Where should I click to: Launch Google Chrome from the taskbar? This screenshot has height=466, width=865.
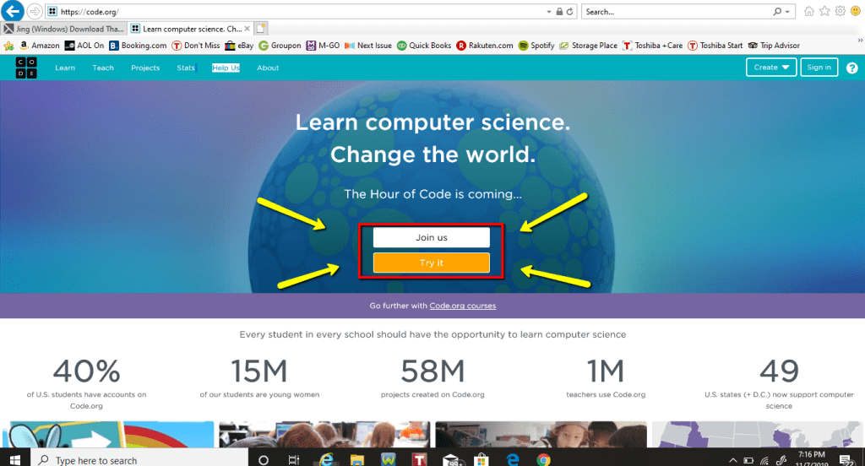(x=544, y=460)
